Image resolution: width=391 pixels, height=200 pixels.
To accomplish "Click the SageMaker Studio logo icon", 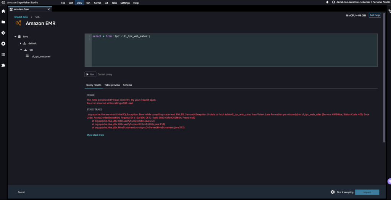I will click(3, 3).
